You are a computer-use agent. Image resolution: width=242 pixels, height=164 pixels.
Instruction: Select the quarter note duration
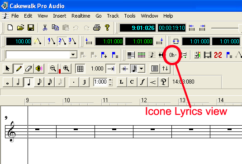(x=28, y=82)
